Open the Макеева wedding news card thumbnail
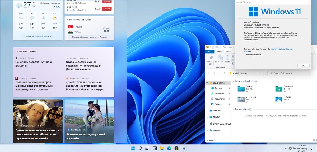 [89, 121]
